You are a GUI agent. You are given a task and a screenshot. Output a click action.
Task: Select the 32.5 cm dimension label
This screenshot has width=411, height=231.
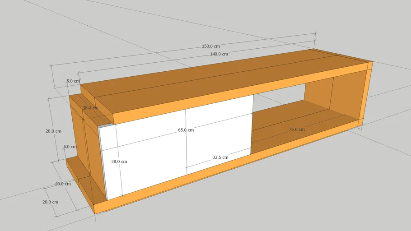(x=220, y=157)
